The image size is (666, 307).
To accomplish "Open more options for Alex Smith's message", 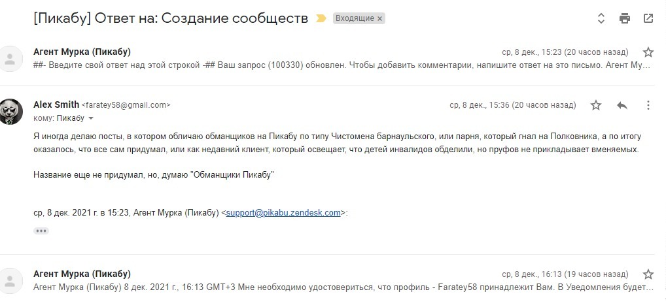I will 648,105.
